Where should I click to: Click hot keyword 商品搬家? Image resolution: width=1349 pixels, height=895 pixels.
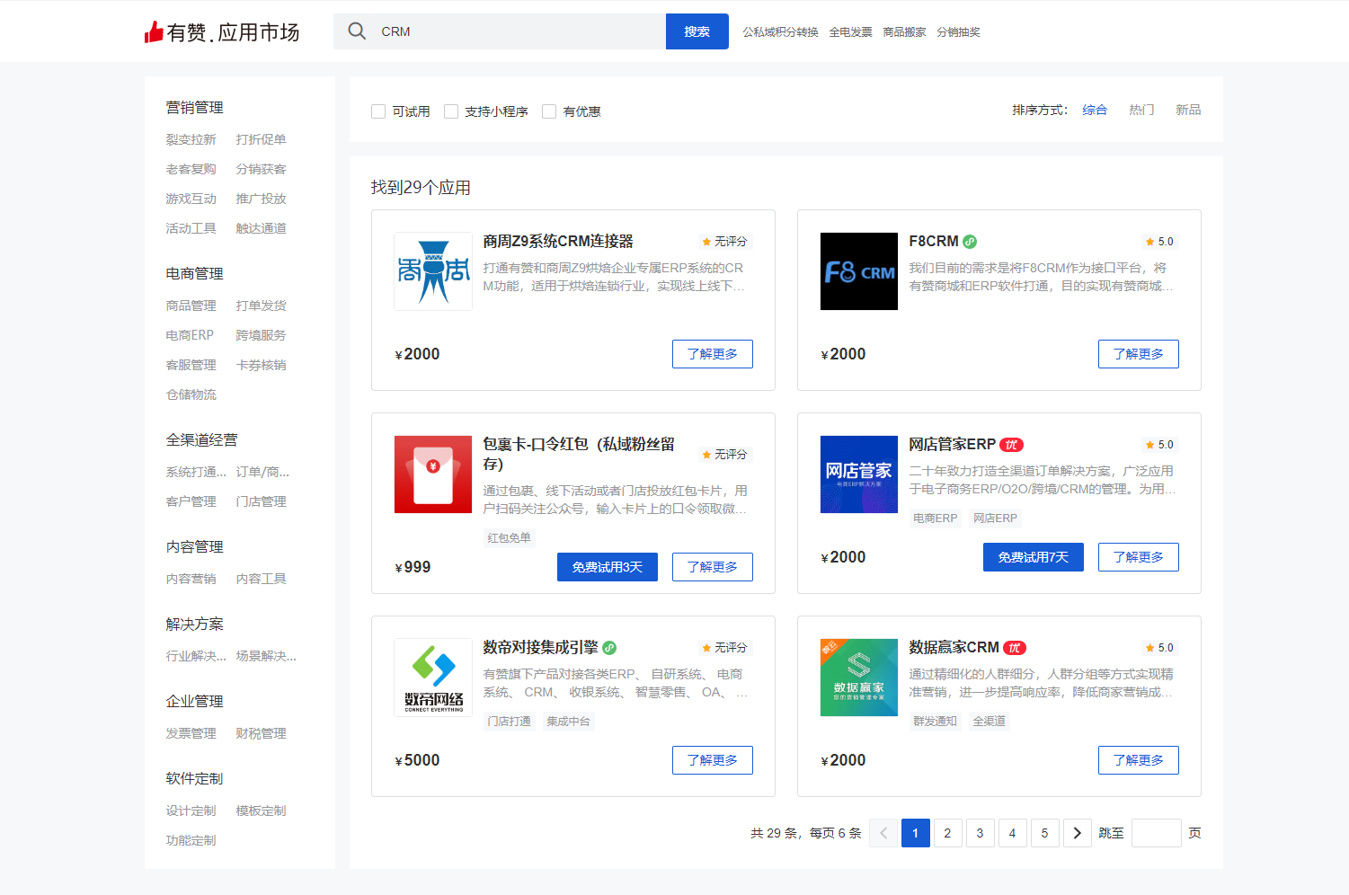coord(904,32)
